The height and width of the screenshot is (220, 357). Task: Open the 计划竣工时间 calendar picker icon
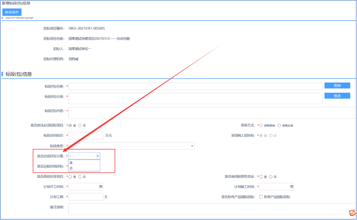pyautogui.click(x=292, y=186)
